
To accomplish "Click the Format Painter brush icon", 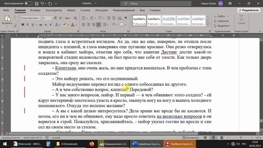I will (15, 26).
